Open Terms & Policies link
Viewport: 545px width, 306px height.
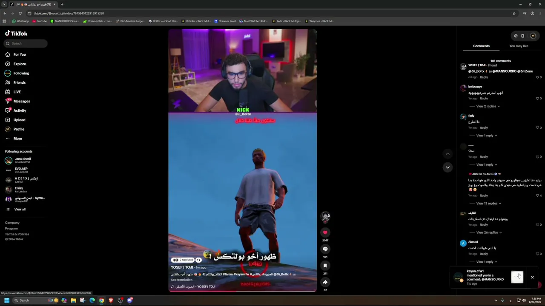coord(17,234)
